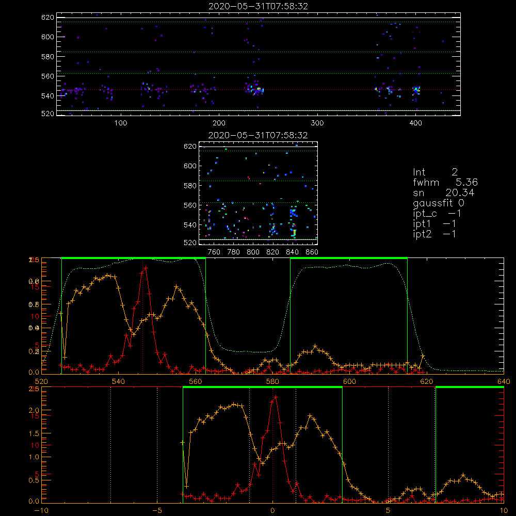Image resolution: width=516 pixels, height=516 pixels.
Task: Click the red curve peak in the bottom plot
Action: (276, 397)
